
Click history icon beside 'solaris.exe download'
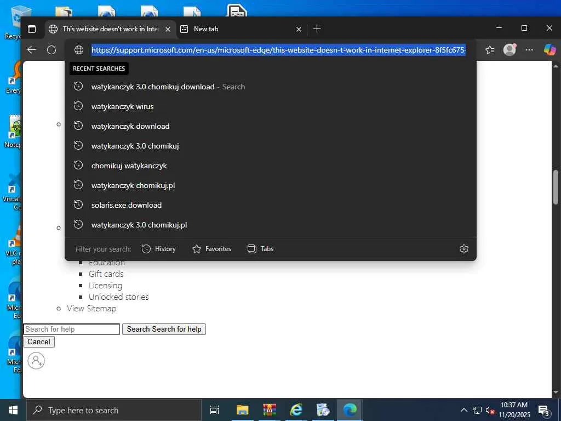[78, 204]
